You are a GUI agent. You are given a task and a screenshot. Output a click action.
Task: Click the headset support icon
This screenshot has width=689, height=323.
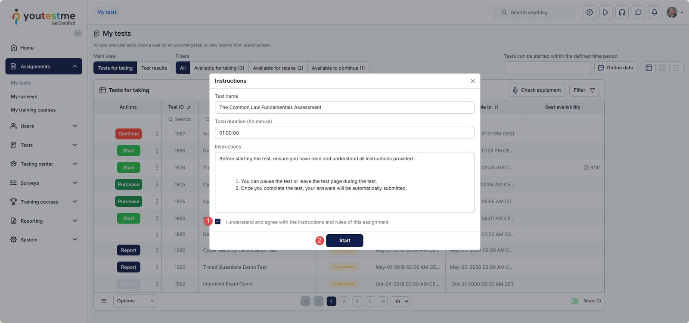(622, 12)
